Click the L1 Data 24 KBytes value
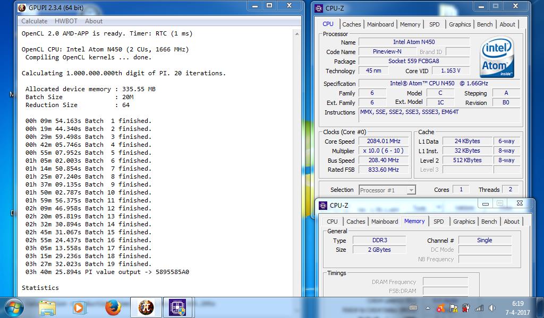 click(467, 141)
